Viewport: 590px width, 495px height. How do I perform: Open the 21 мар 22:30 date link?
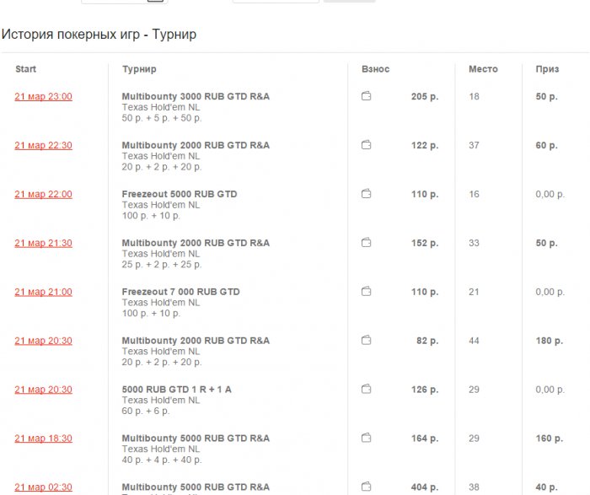[43, 146]
